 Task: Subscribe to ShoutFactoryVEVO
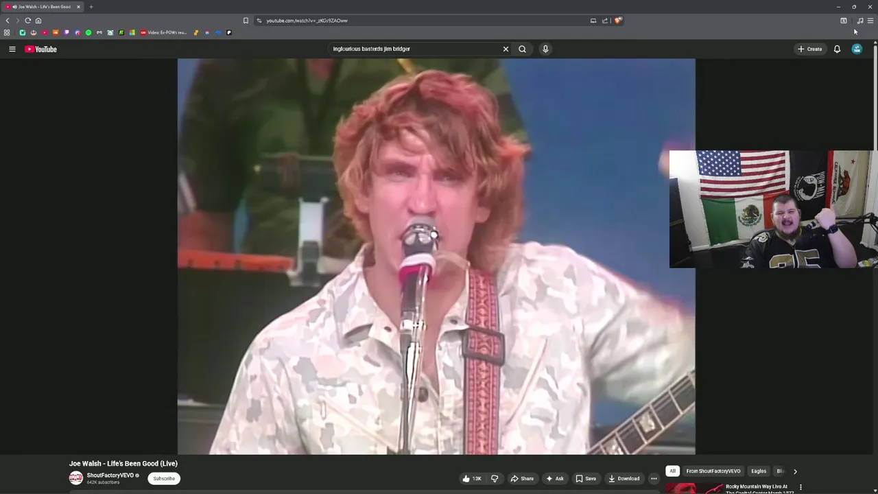(x=164, y=478)
